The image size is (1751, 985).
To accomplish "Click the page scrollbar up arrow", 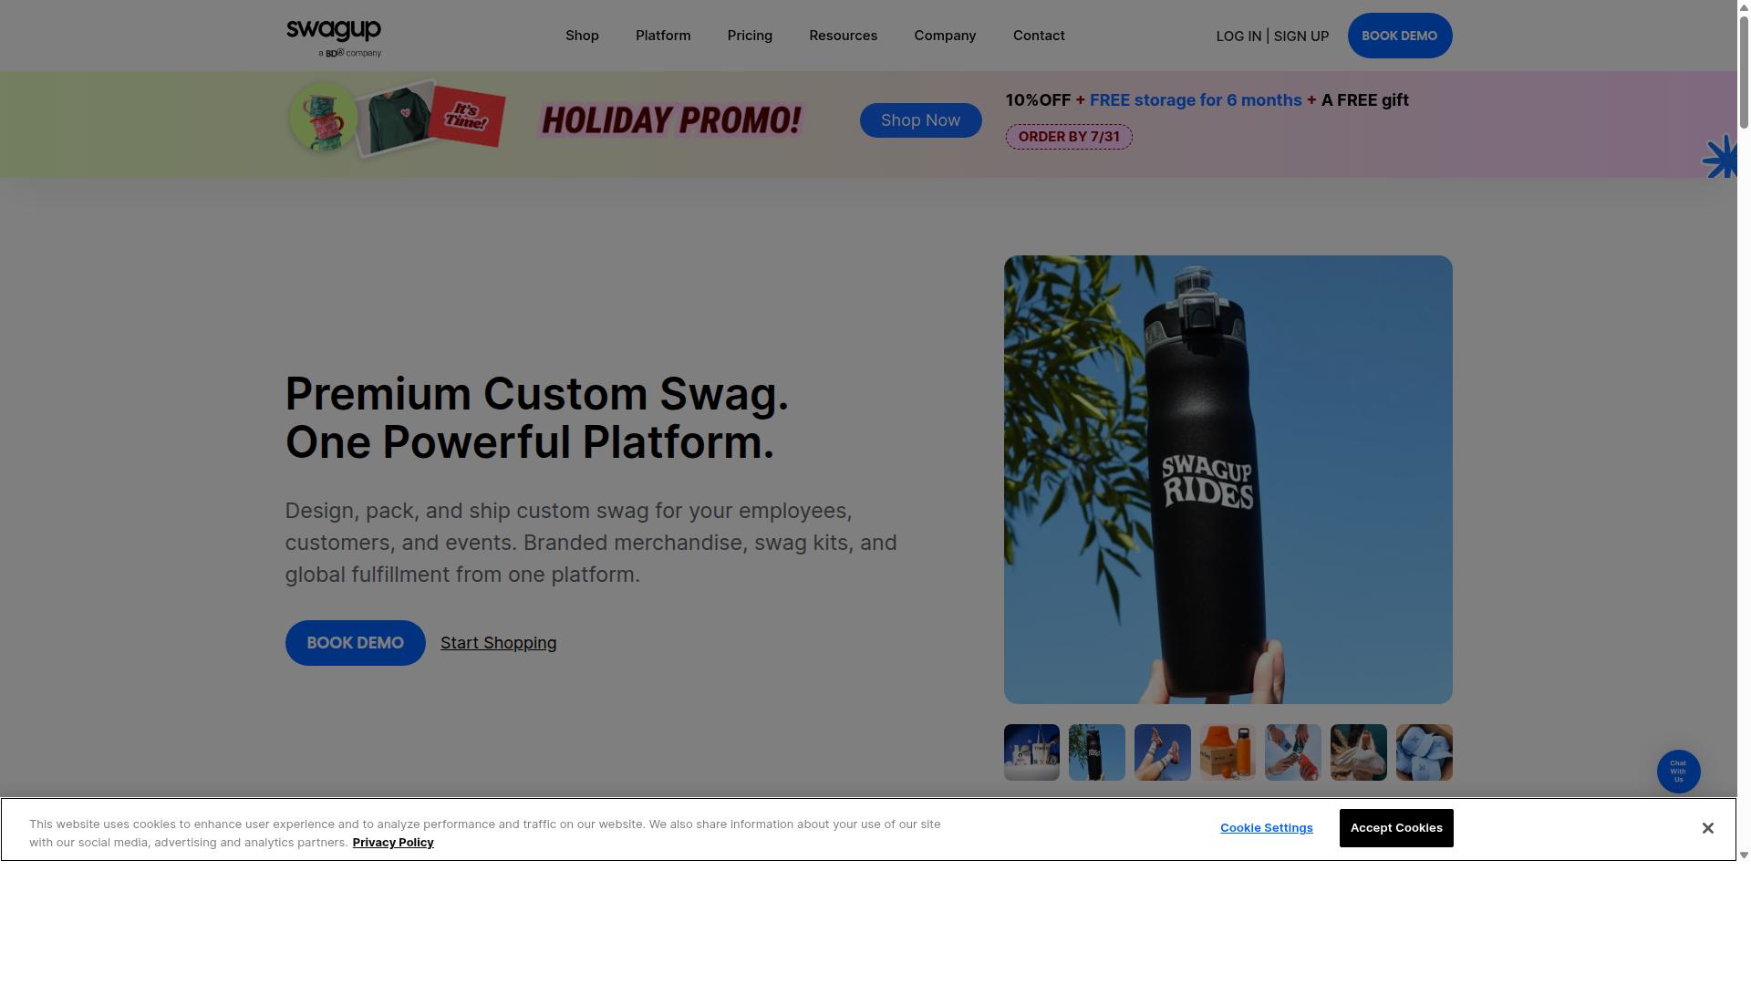I will 1744,6.
